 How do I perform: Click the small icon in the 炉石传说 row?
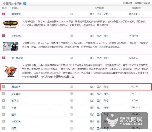tap(71, 121)
